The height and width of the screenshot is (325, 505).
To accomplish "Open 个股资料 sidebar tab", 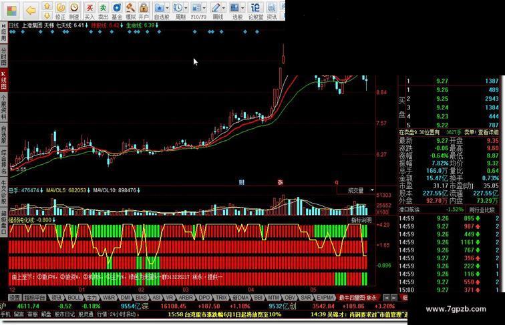I will click(x=3, y=107).
